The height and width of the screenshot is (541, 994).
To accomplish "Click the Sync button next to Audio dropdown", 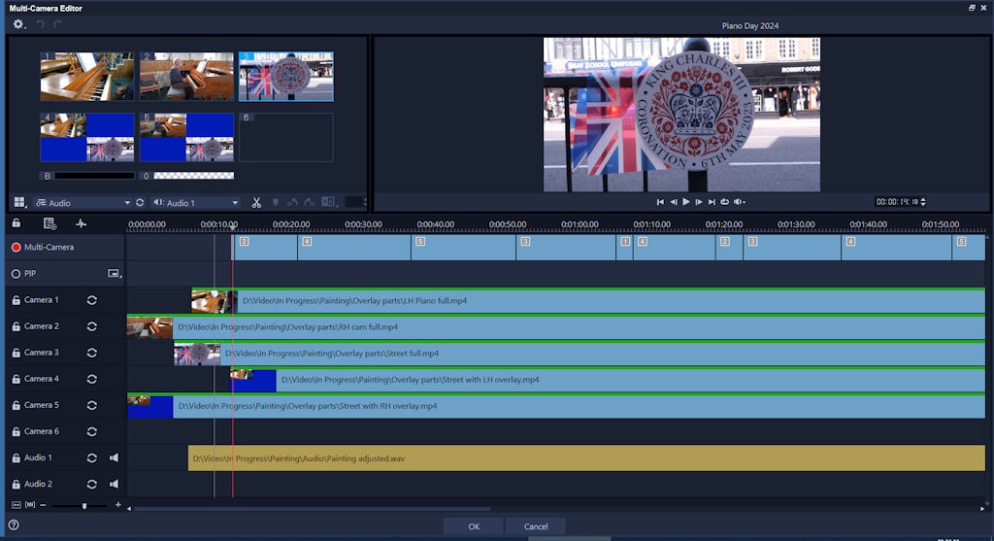I will 140,202.
